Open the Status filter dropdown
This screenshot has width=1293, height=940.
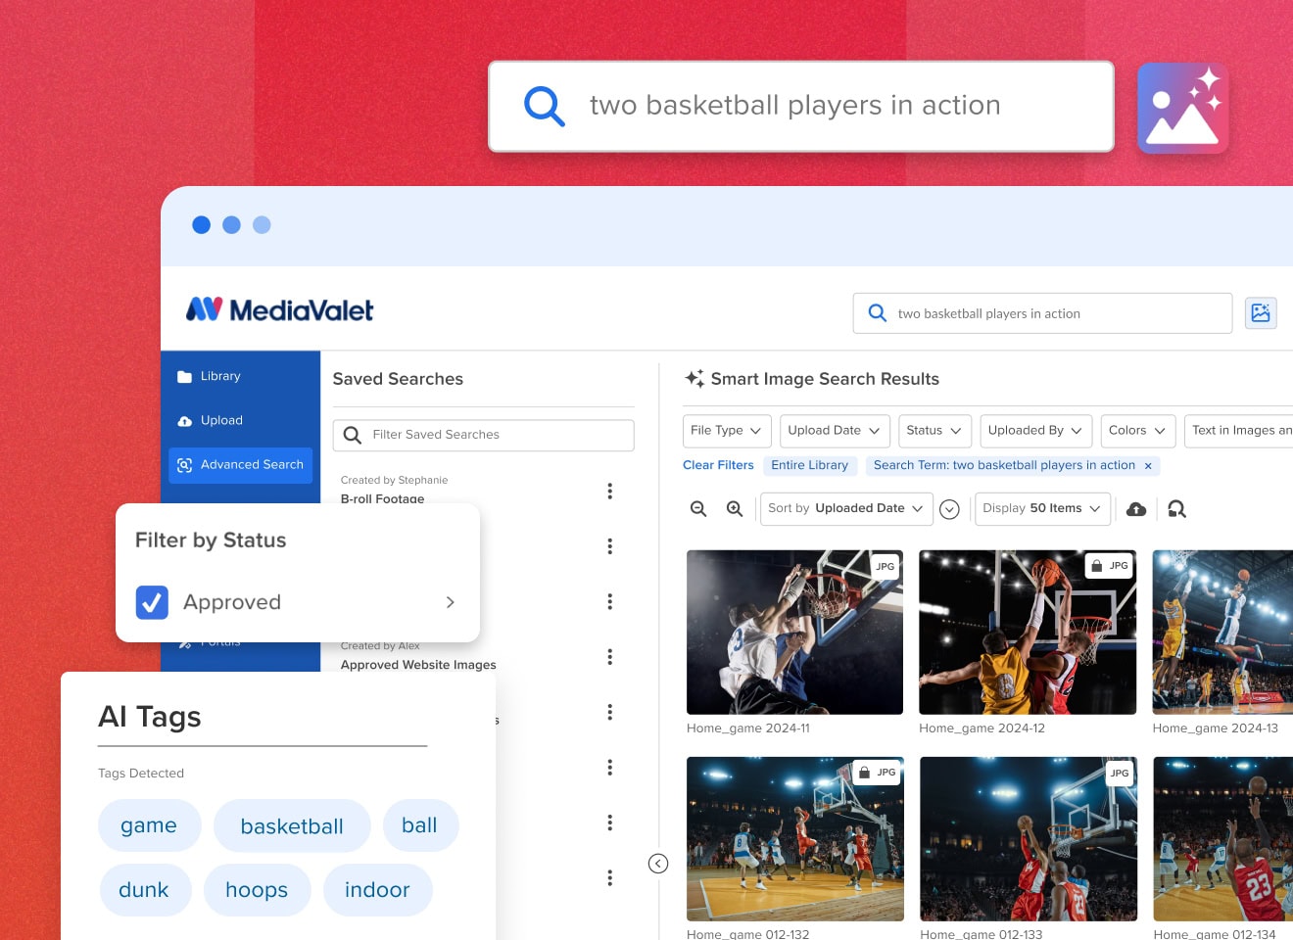coord(934,431)
